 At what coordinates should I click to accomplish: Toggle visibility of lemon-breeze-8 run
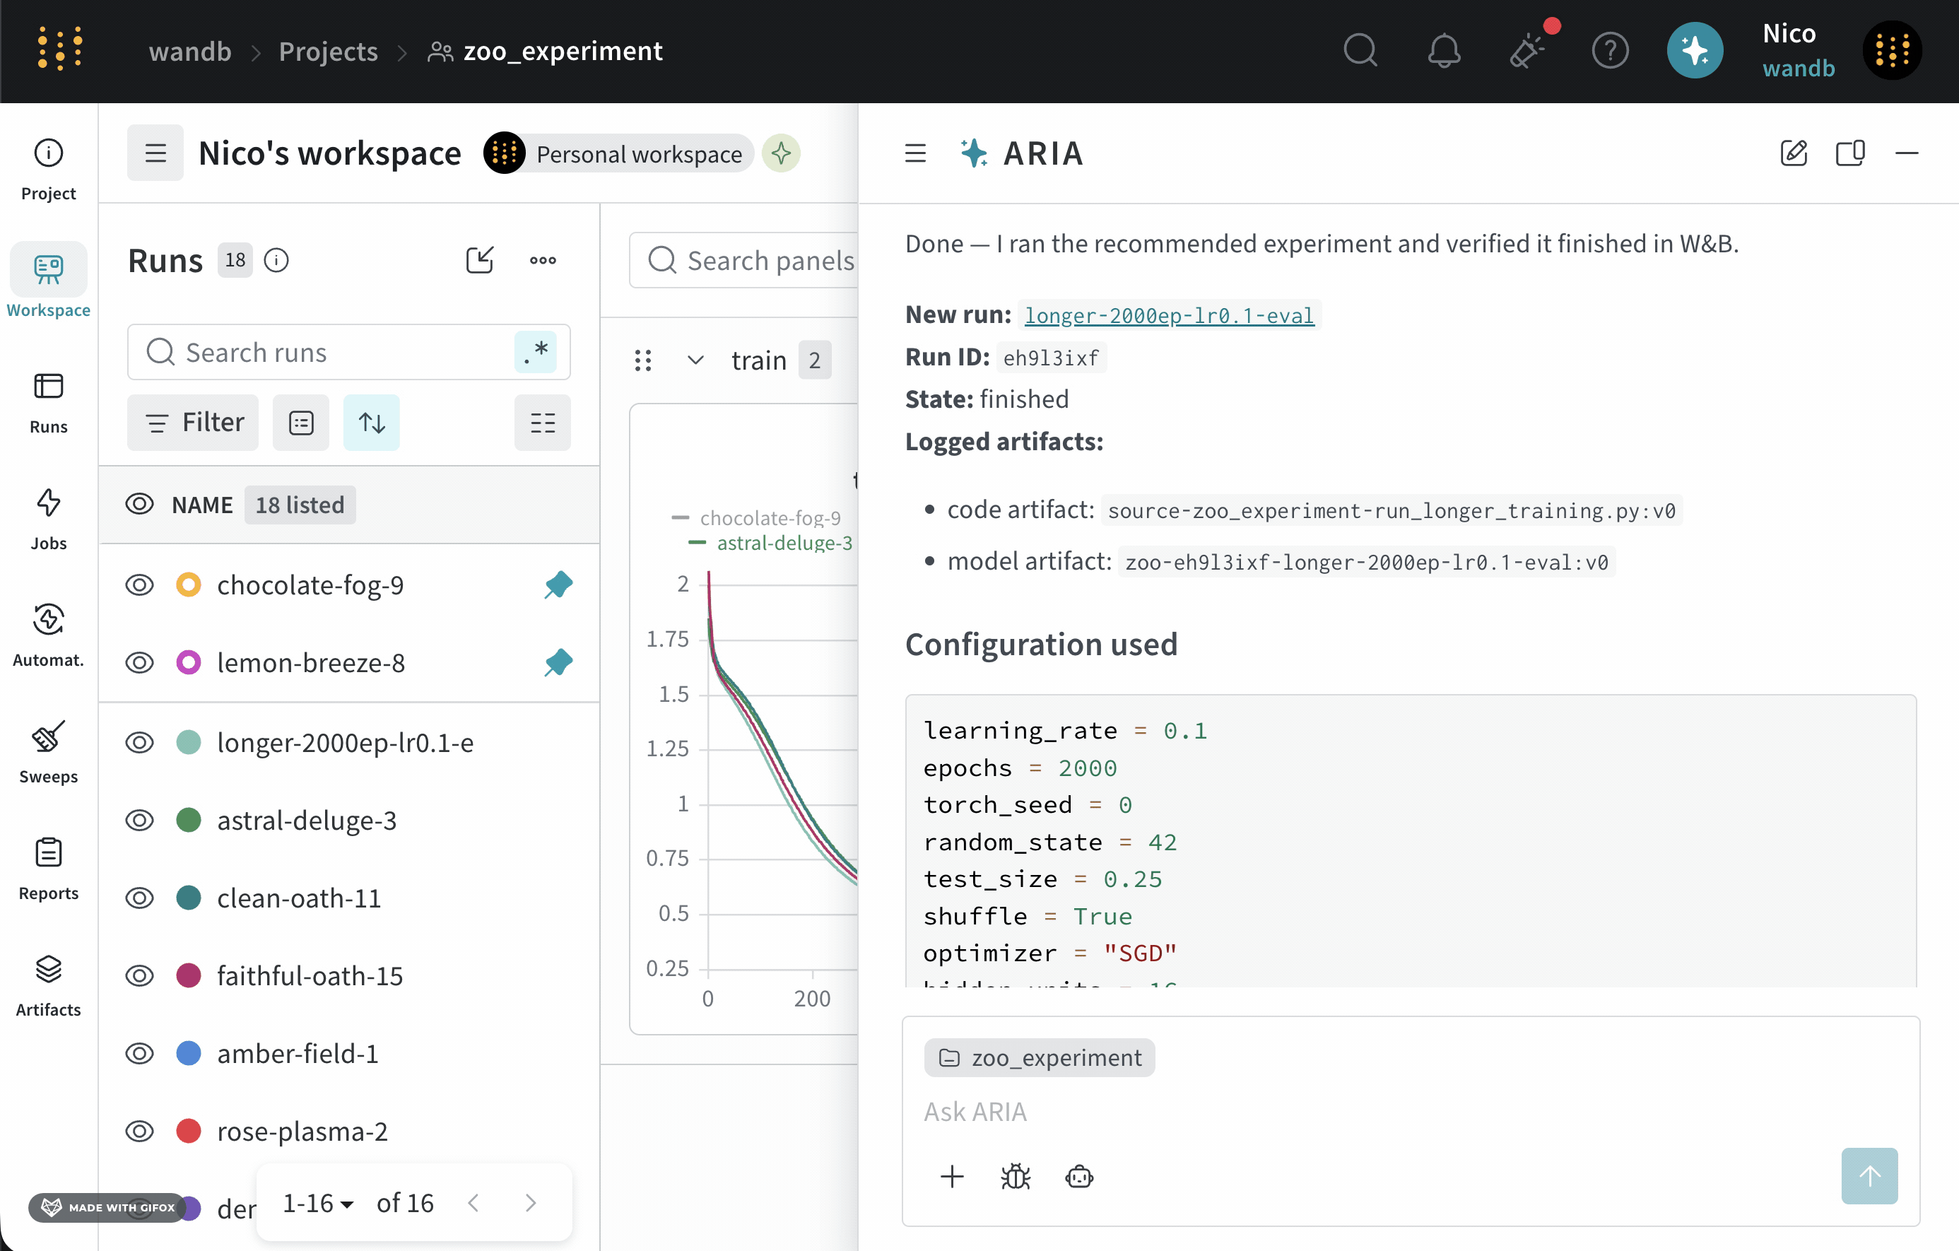tap(140, 663)
